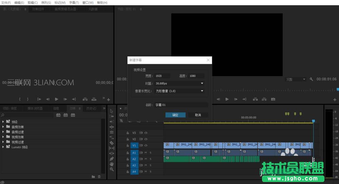Expand the 视频效果 folder
339x184 pixels.
pos(3,137)
